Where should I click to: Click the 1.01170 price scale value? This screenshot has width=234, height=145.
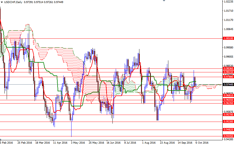click(229, 20)
